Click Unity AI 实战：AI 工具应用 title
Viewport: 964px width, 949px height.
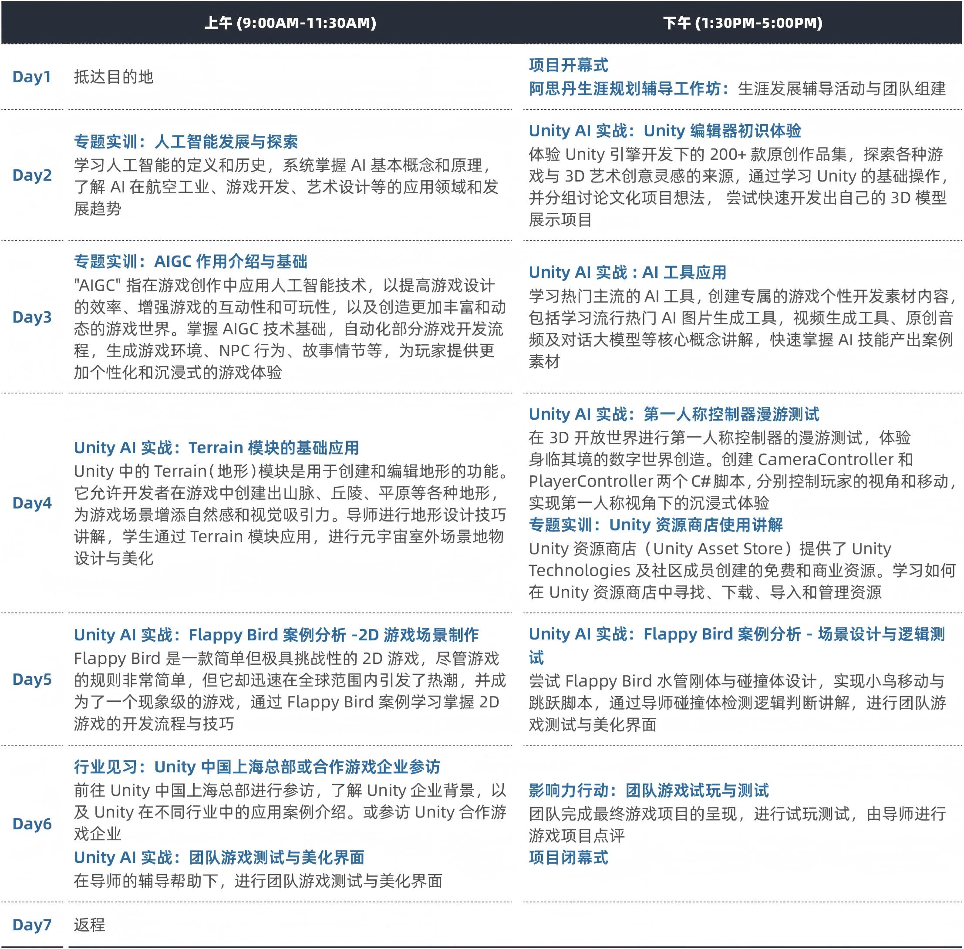click(627, 272)
